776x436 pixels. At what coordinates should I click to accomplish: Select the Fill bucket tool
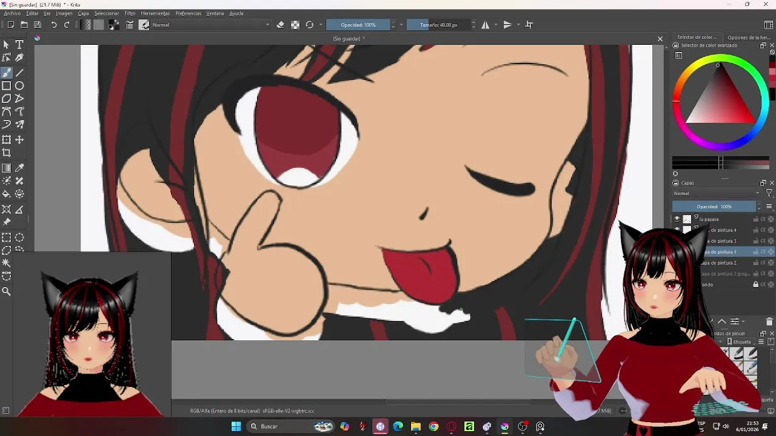[x=6, y=194]
